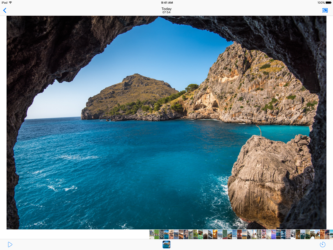333x250 pixels.
Task: Tap the 9:41 AM status bar clock
Action: click(x=166, y=3)
